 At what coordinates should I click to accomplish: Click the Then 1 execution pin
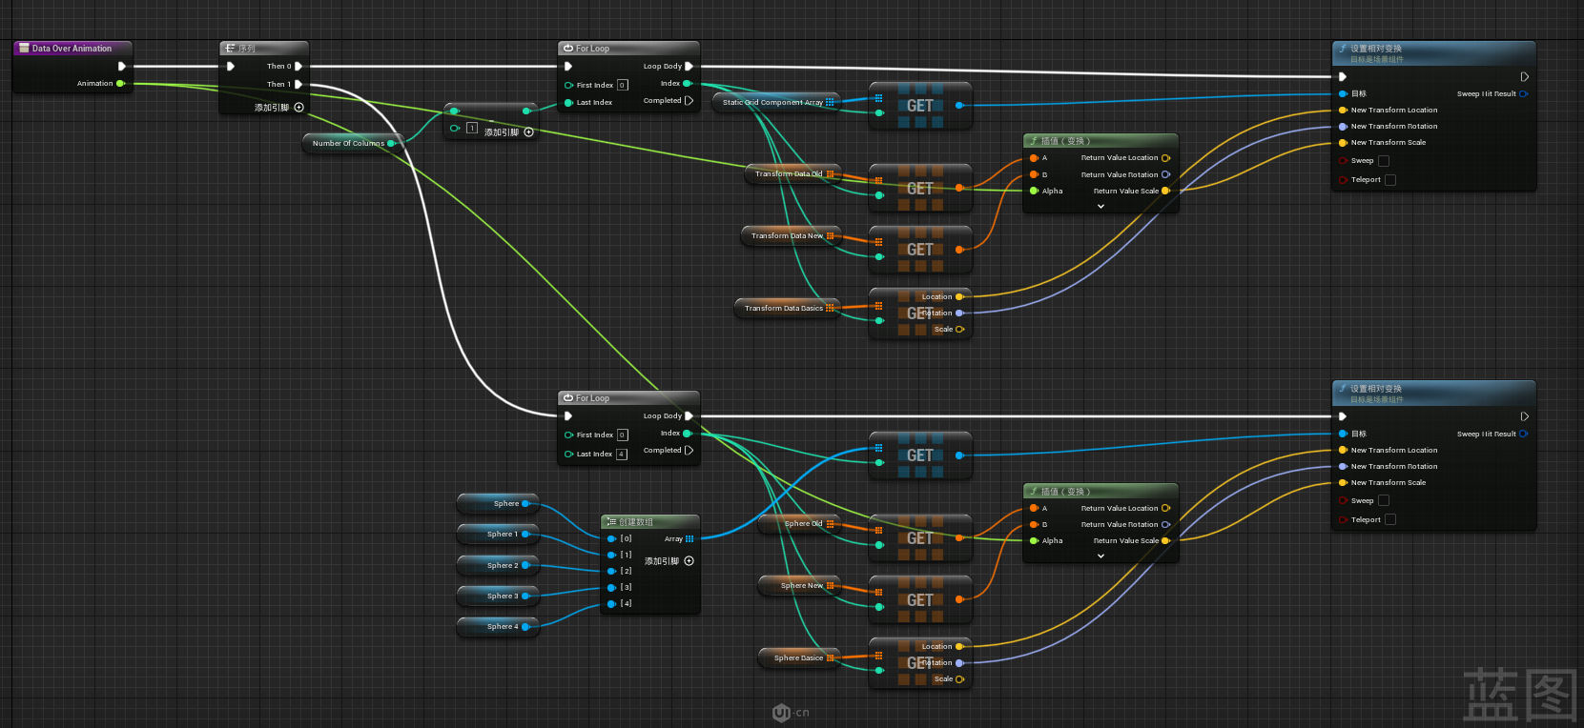(298, 85)
